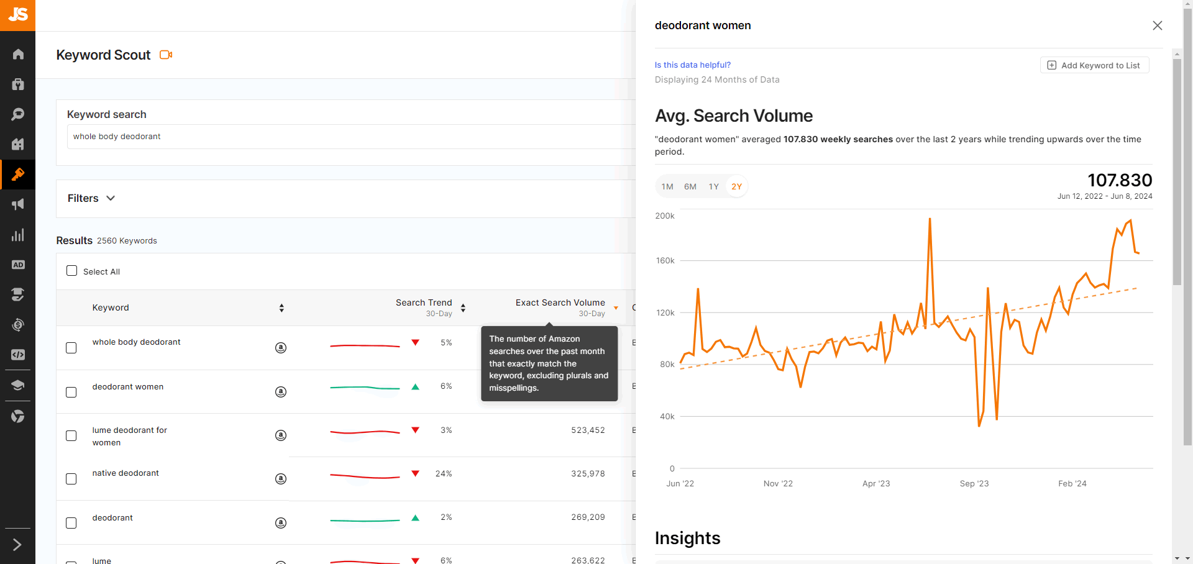
Task: Switch chart range to 6M
Action: [690, 186]
